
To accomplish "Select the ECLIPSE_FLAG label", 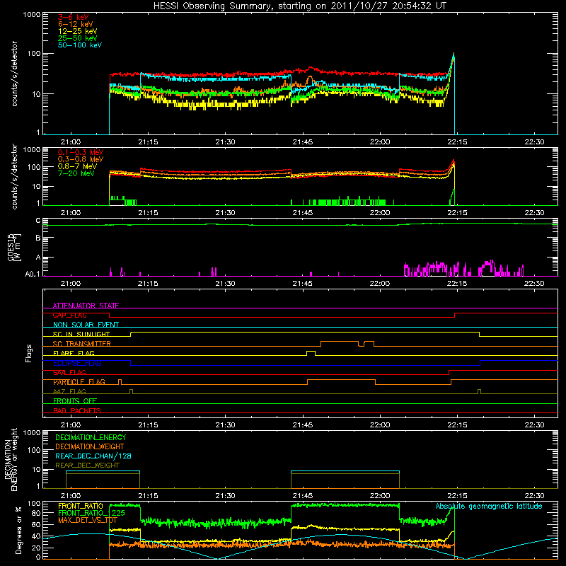I will [x=77, y=363].
